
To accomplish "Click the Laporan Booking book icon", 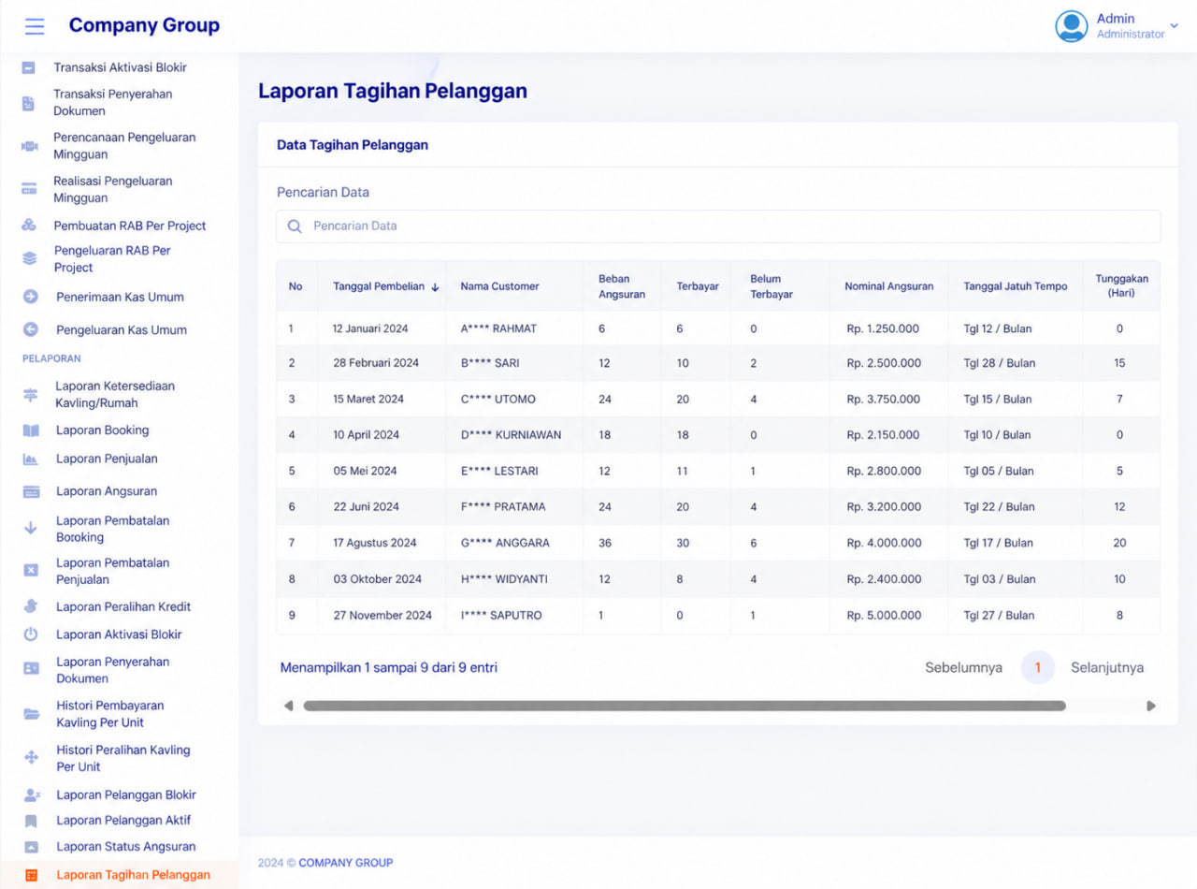I will coord(31,430).
